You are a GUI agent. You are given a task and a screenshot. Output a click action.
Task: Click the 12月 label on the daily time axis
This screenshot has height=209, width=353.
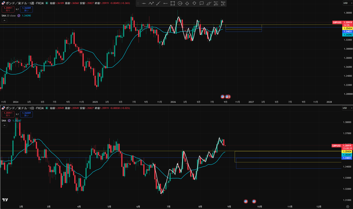[319, 207]
